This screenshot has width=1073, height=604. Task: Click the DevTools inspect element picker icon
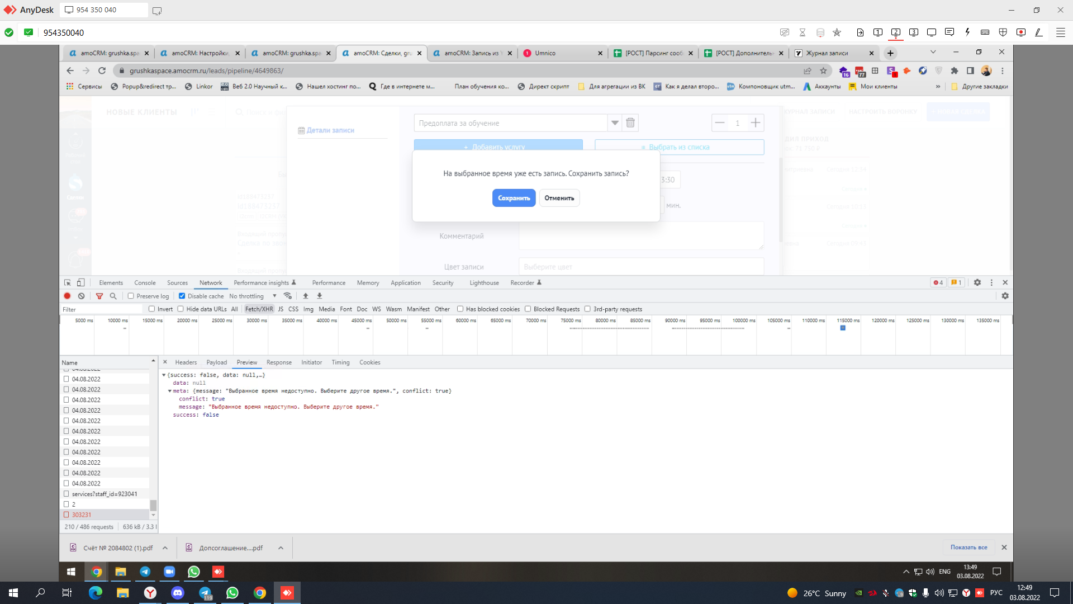click(x=68, y=282)
